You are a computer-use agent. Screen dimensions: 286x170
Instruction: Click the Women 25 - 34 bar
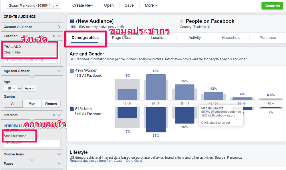[x=156, y=87]
